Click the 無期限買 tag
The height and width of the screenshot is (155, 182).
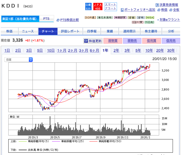(x=120, y=17)
